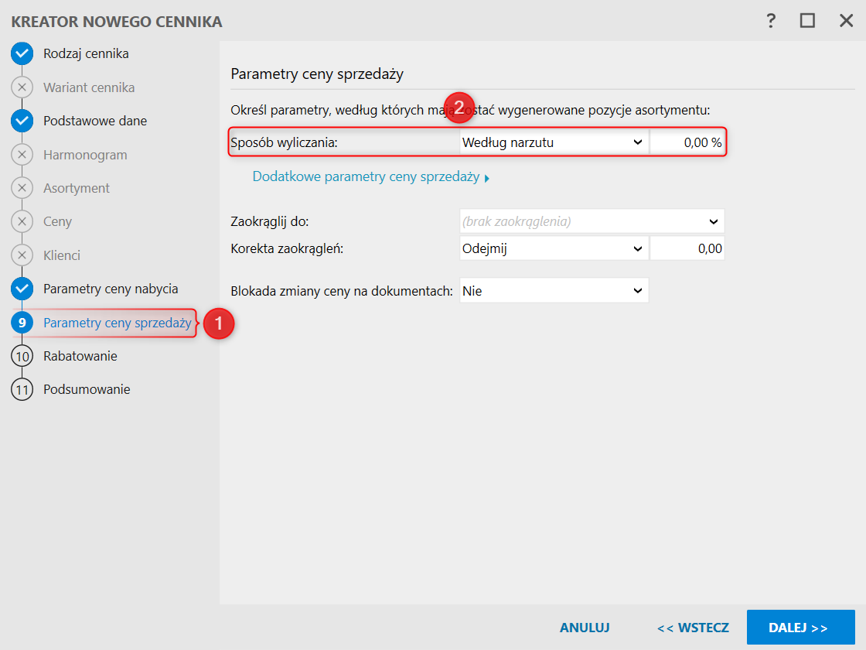Open the Korekta zaokrągleń dropdown
Viewport: 866px width, 650px height.
[x=554, y=248]
